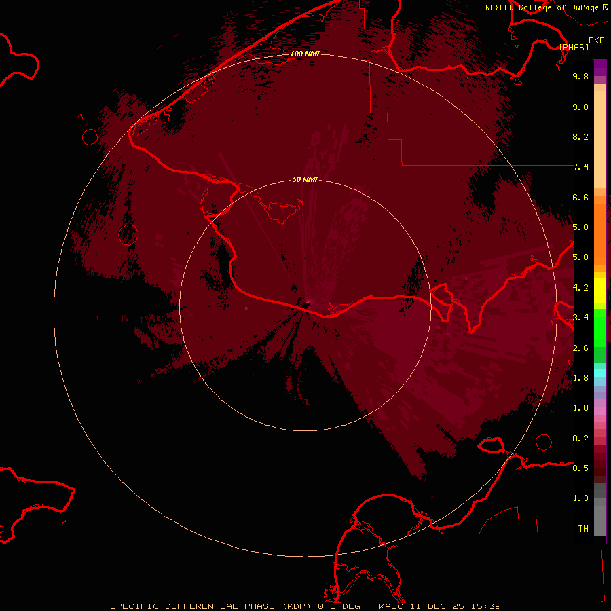Click the 4.2 scale value
The height and width of the screenshot is (611, 611).
(580, 288)
